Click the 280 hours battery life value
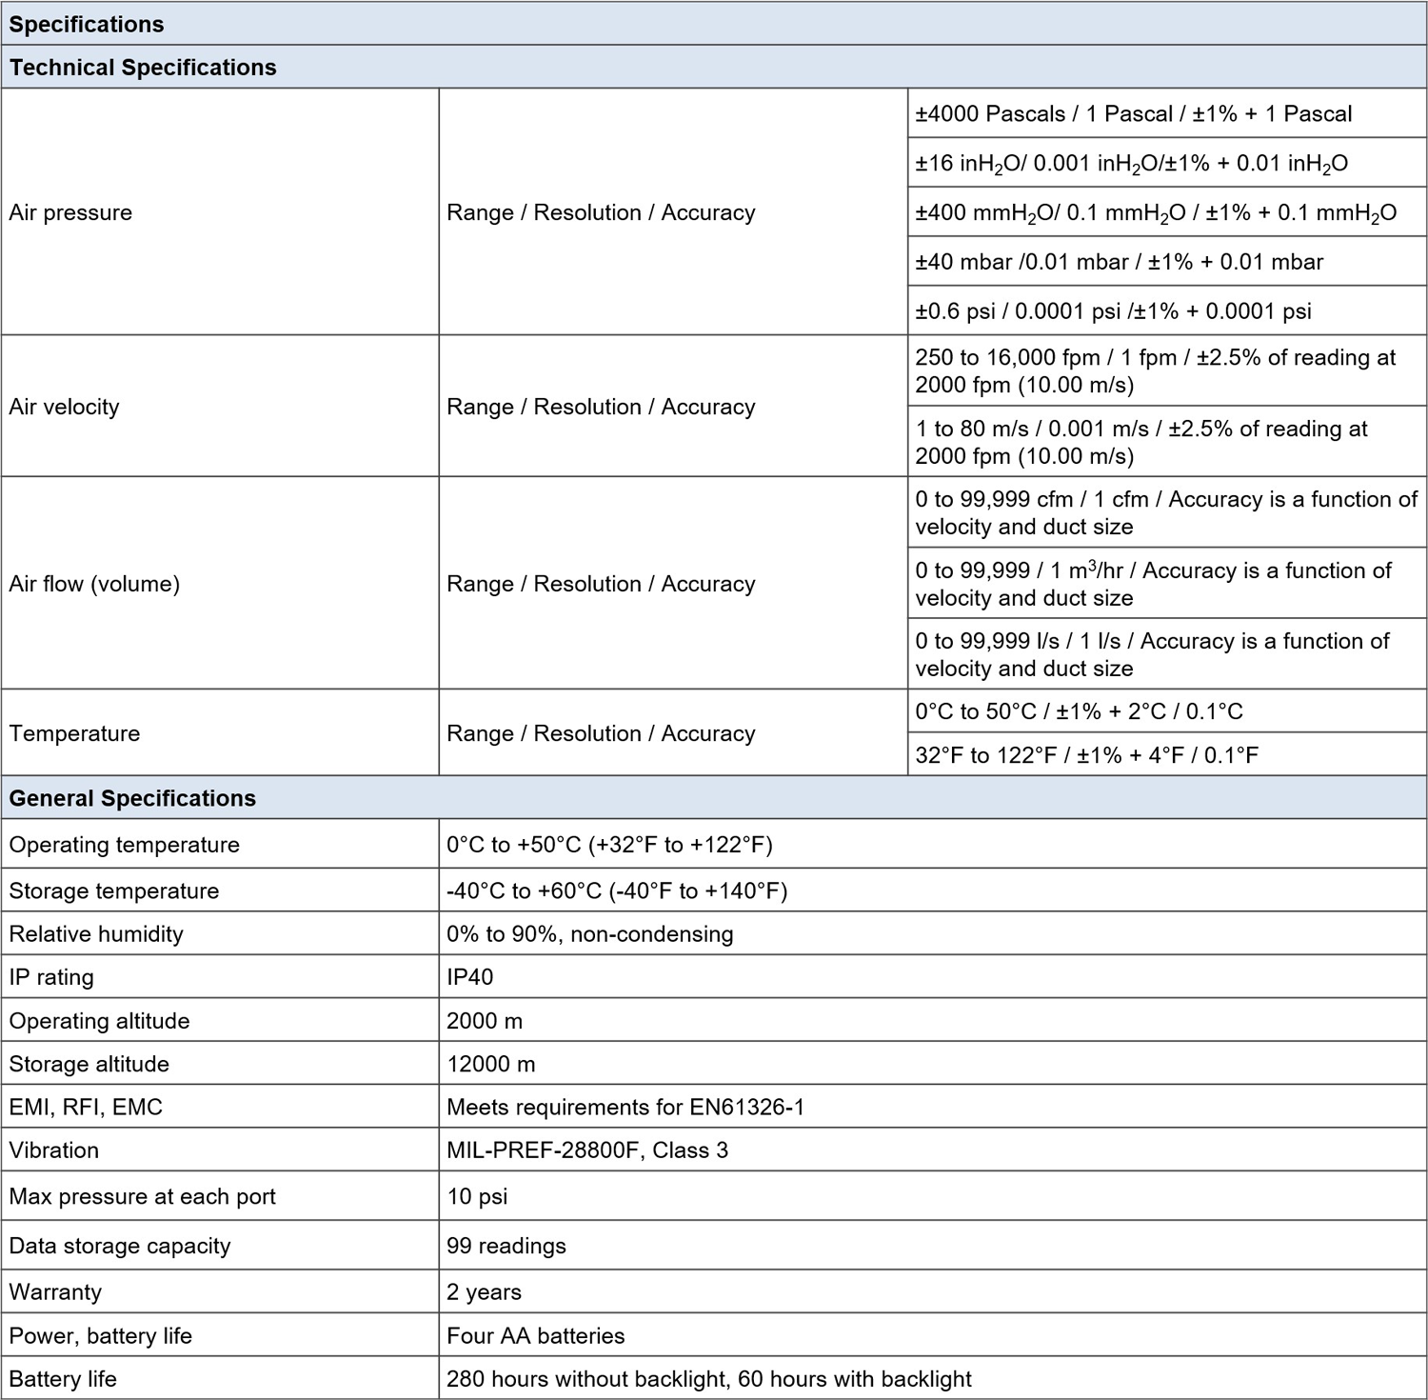Image resolution: width=1428 pixels, height=1400 pixels. point(709,1379)
